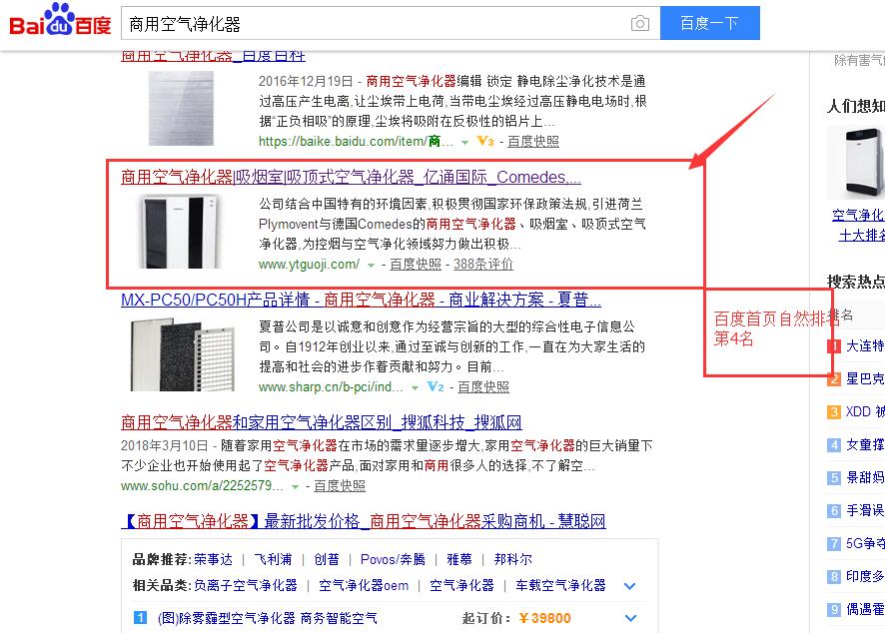885x633 pixels.
Task: Click hot search rank 5 badge
Action: [834, 478]
